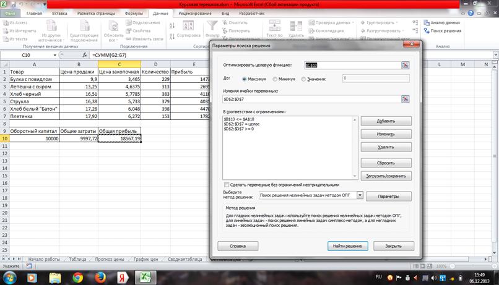Screen dimensions: 499x285
Task: Select the Минимум radio button
Action: [x=274, y=79]
